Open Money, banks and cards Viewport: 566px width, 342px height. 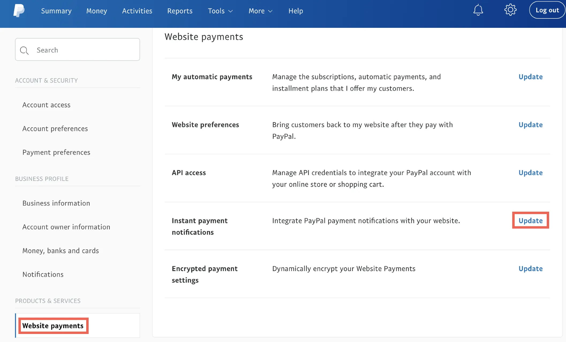pos(61,251)
